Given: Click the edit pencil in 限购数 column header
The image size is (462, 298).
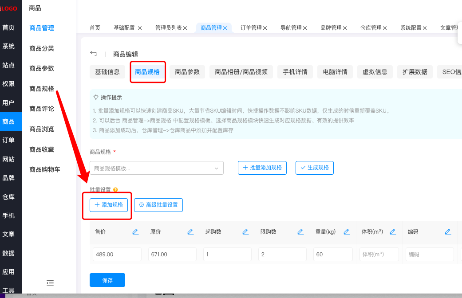Looking at the screenshot, I should [300, 232].
